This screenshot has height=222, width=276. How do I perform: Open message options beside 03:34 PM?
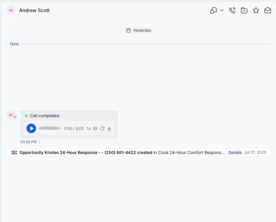(x=39, y=142)
